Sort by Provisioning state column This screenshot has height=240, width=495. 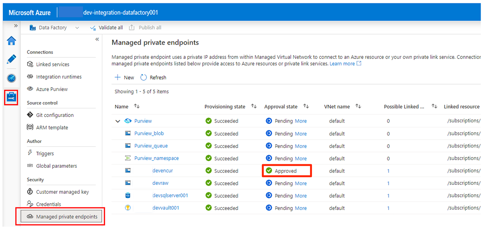254,107
